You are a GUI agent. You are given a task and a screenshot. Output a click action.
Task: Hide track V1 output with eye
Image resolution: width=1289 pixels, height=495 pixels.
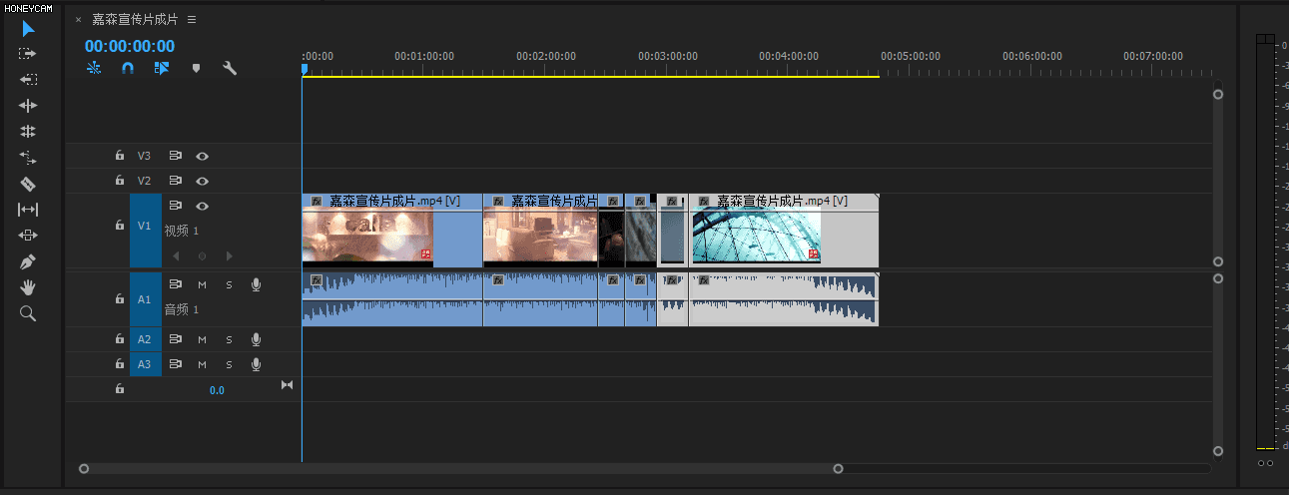pyautogui.click(x=203, y=206)
